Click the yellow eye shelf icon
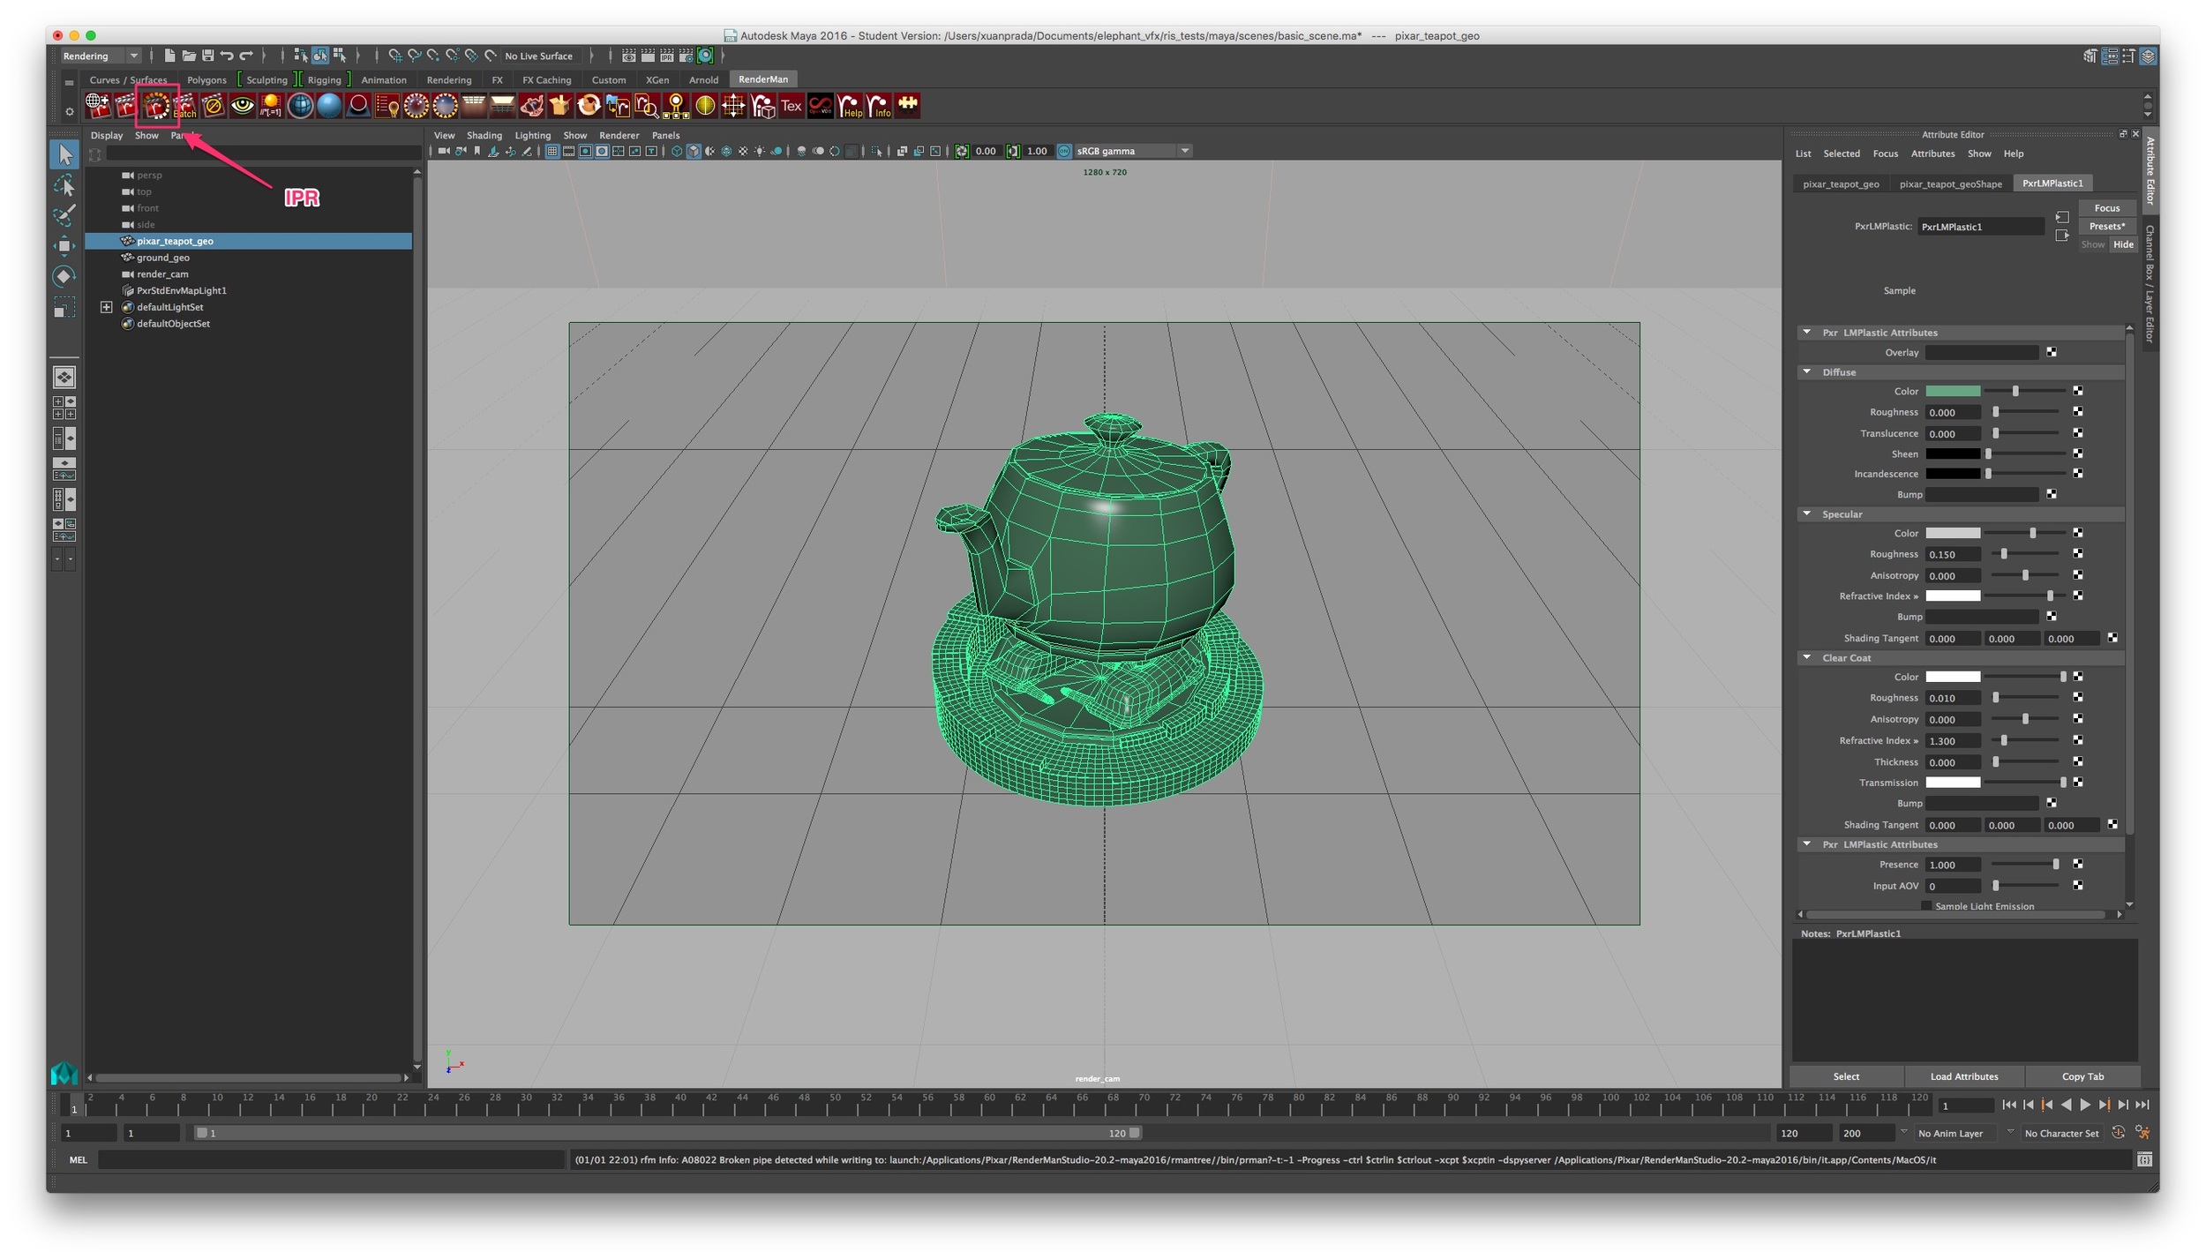The height and width of the screenshot is (1259, 2206). (242, 106)
